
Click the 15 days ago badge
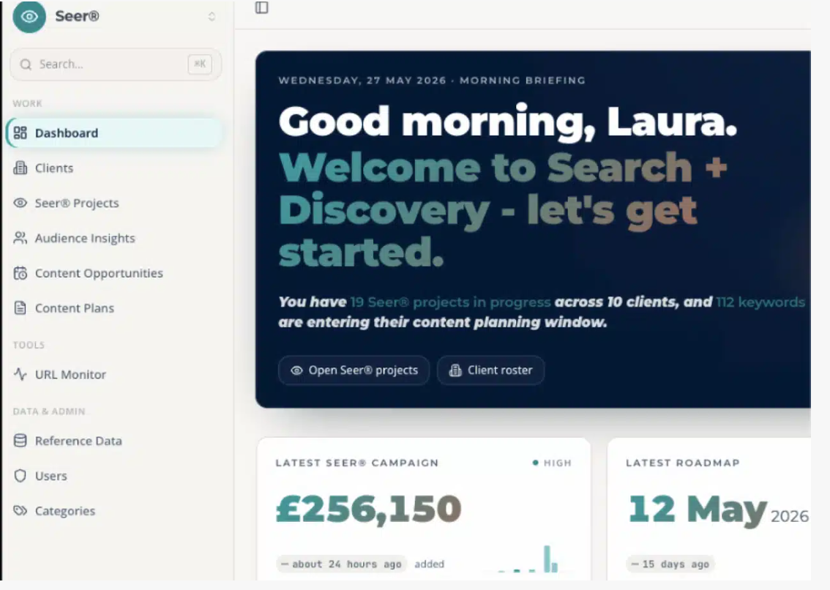670,564
